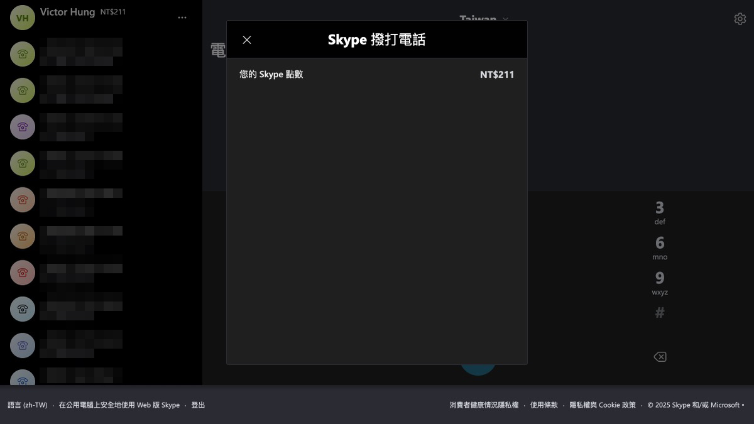Sign out using 登出 link
754x424 pixels.
pyautogui.click(x=198, y=405)
